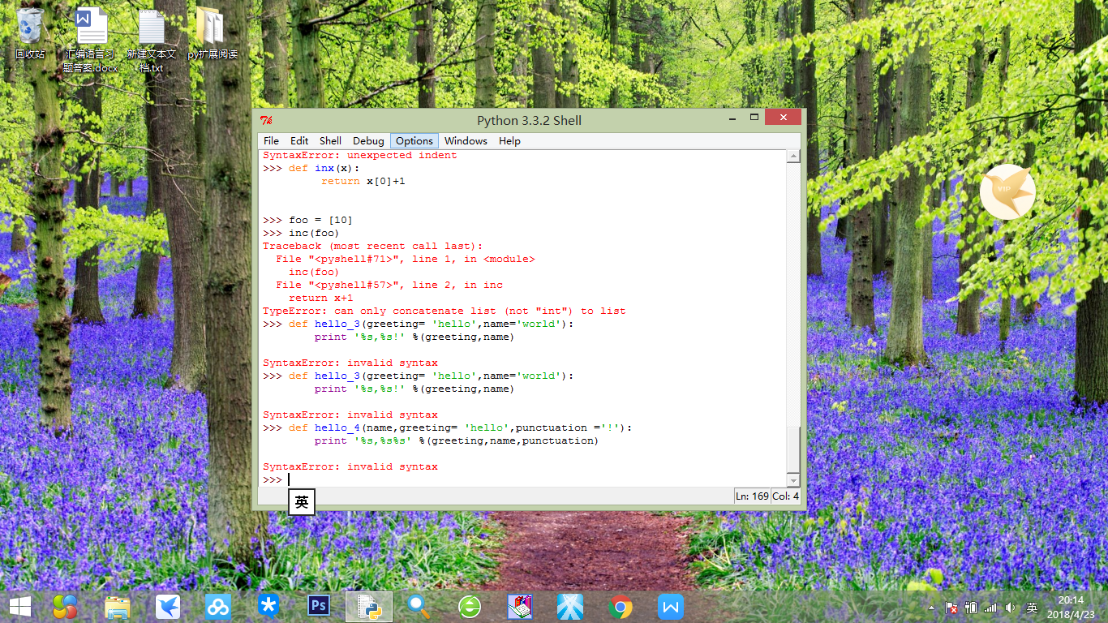Open the Action Center flag icon
This screenshot has width=1108, height=623.
(952, 607)
